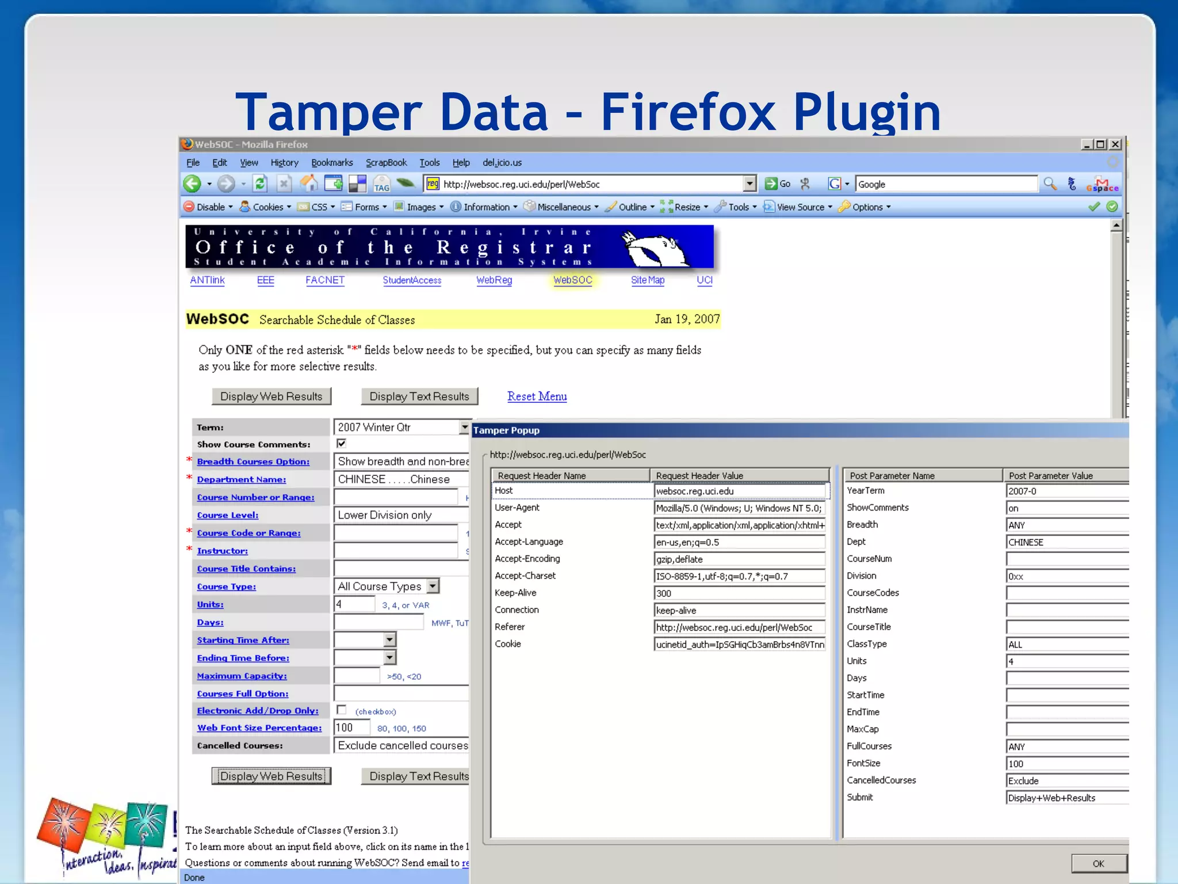The image size is (1178, 884).
Task: Toggle the Electronic Add/Drop Only checkbox
Action: [342, 710]
